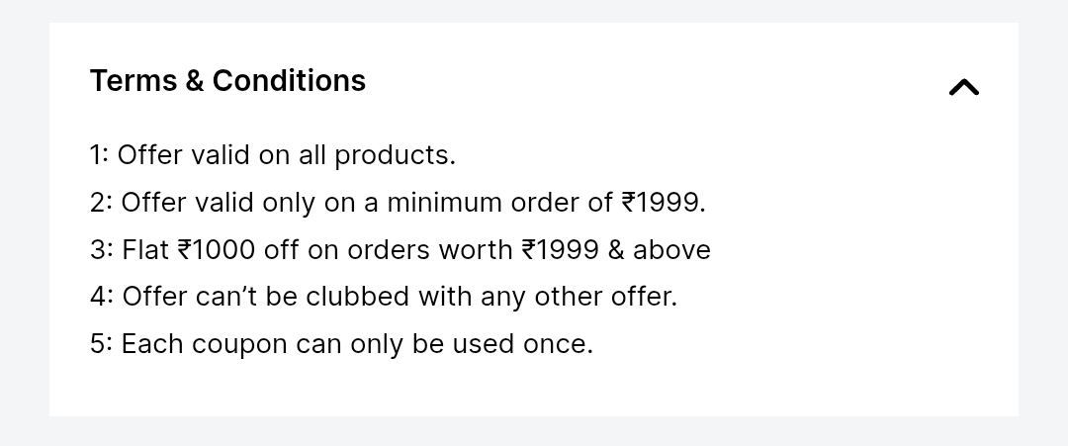Click '& above' in condition 3
This screenshot has width=1068, height=446.
[x=659, y=250]
